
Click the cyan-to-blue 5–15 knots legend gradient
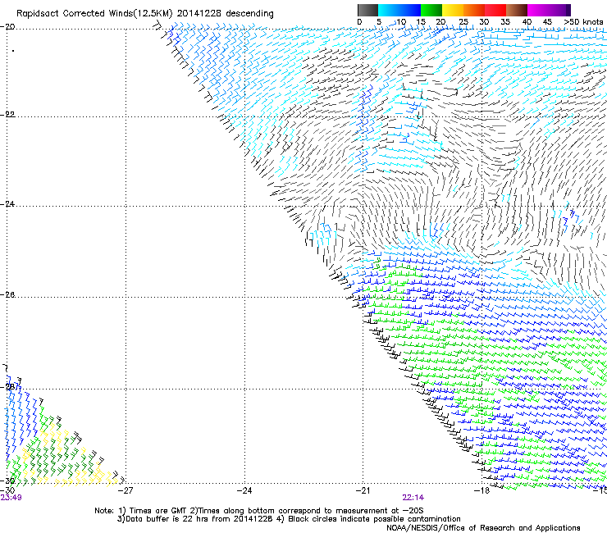tap(399, 10)
